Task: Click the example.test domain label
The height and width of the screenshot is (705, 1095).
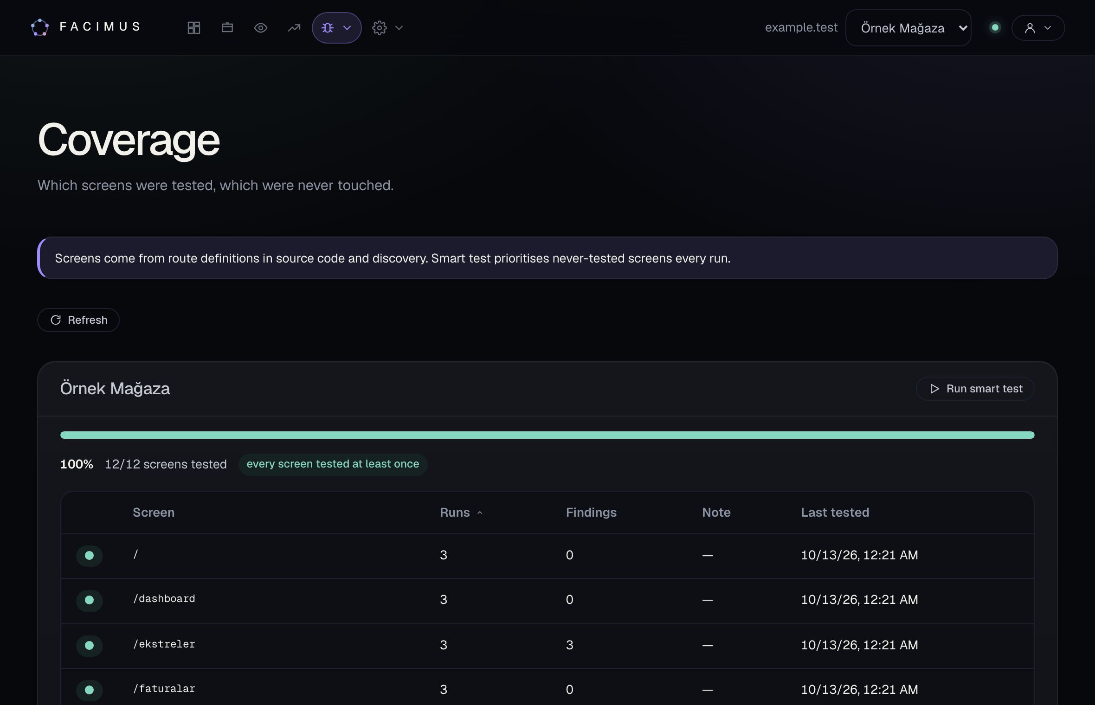Action: [801, 27]
